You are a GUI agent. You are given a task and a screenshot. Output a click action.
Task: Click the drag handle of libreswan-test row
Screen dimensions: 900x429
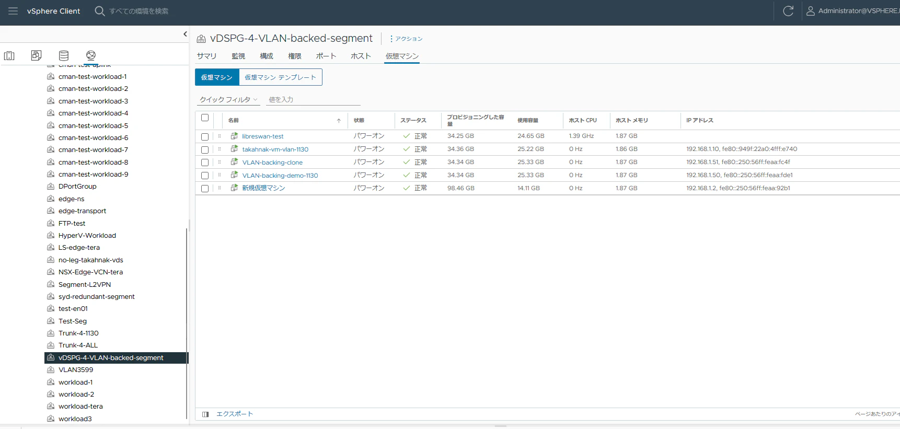coord(220,136)
